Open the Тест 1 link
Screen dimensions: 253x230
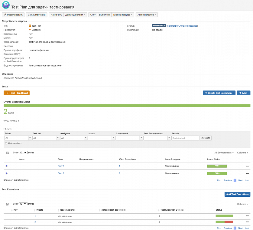[61, 166]
